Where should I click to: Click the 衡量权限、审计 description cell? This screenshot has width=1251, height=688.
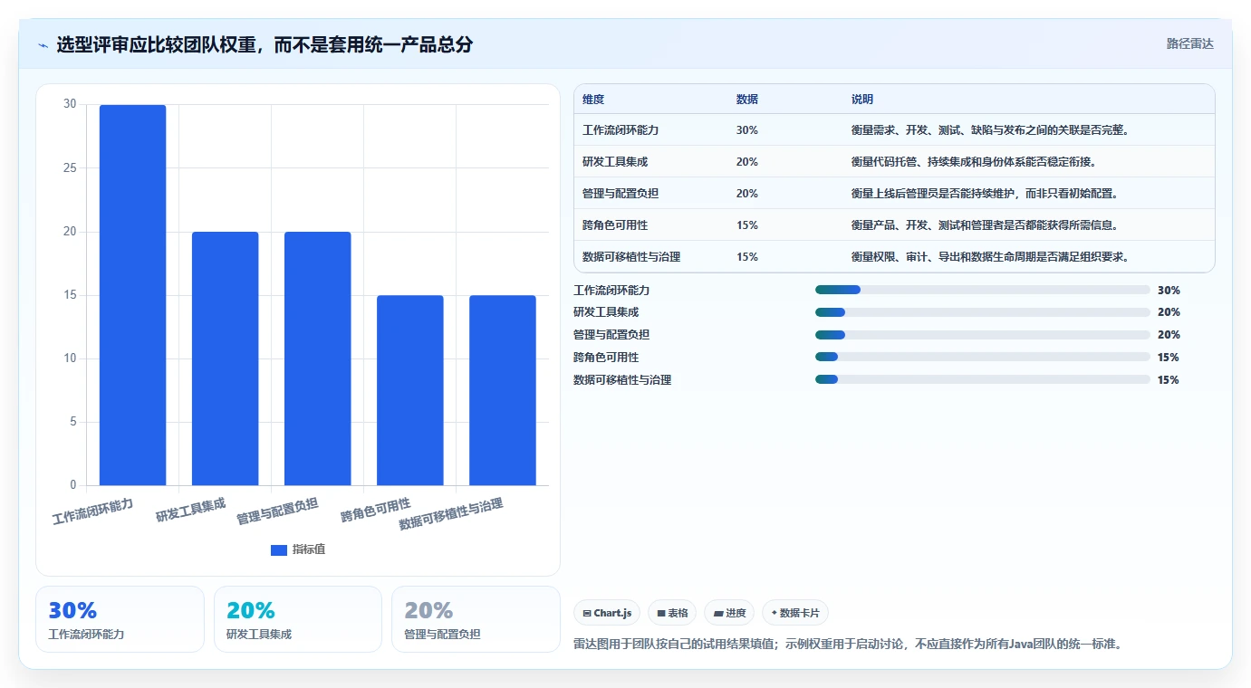(990, 257)
